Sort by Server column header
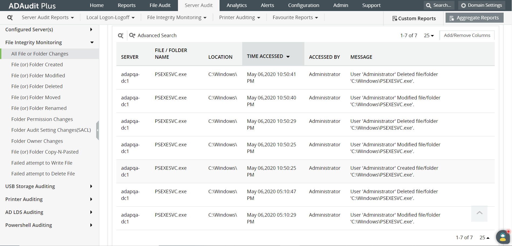 pyautogui.click(x=130, y=57)
